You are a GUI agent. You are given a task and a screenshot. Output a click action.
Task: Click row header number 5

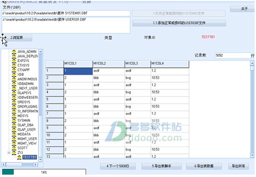pos(54,100)
